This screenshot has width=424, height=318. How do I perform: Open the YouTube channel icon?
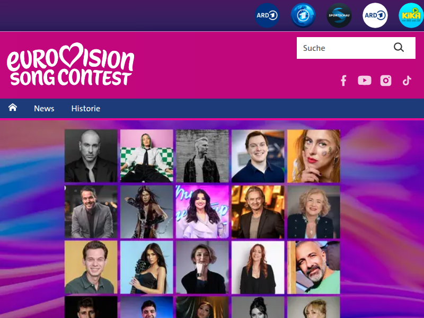[x=365, y=81]
